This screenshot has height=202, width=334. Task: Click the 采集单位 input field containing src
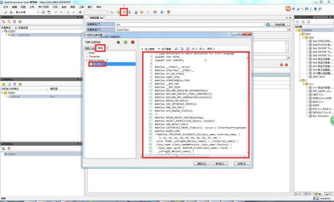(x=190, y=25)
